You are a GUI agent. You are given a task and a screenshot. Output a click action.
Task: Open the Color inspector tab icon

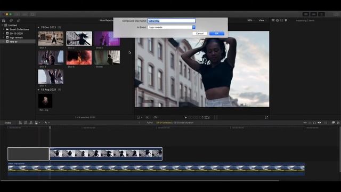click(x=277, y=20)
